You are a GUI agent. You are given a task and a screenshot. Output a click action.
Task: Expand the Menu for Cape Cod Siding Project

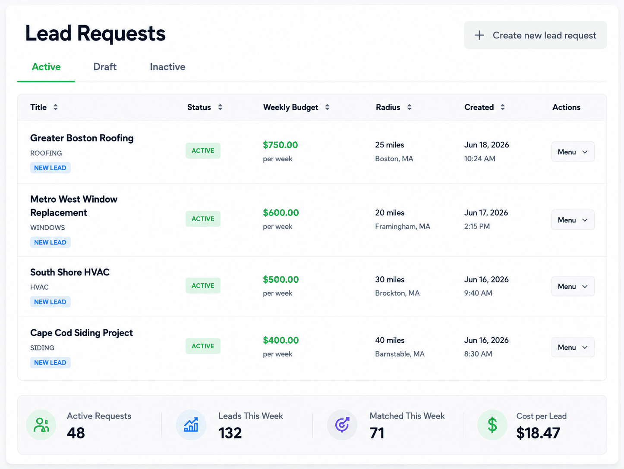point(573,347)
